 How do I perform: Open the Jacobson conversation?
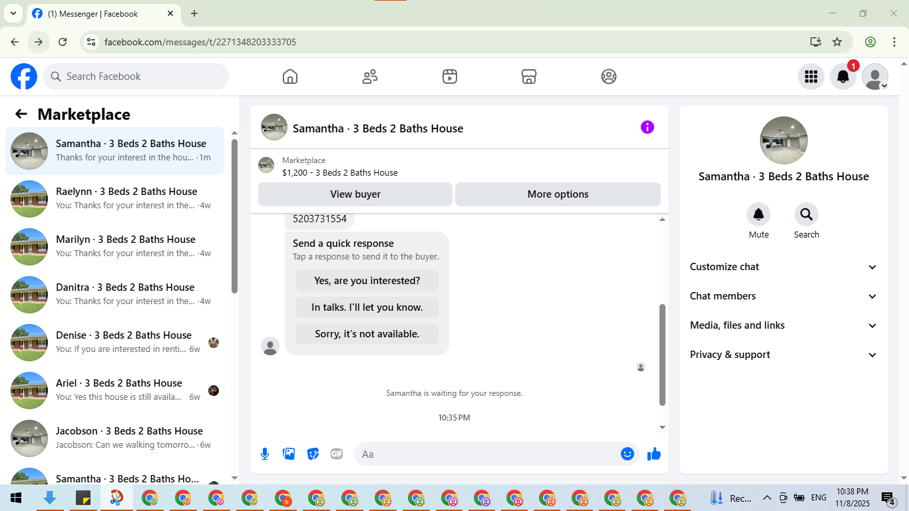point(115,438)
